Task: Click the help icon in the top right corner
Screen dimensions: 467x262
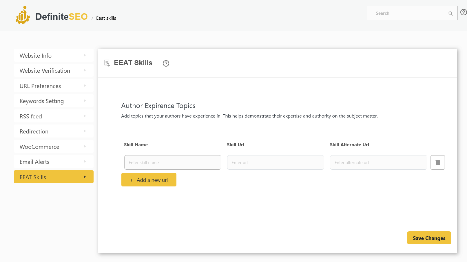Action: [x=463, y=12]
